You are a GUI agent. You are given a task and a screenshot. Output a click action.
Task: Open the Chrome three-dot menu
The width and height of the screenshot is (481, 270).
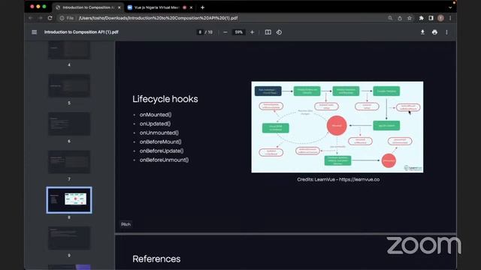coord(450,18)
